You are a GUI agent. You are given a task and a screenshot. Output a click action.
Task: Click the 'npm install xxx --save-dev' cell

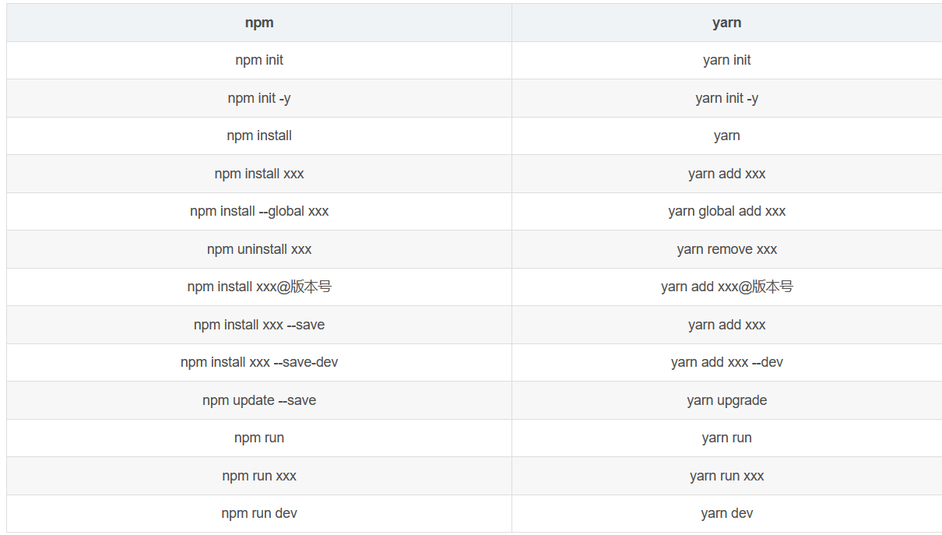(x=259, y=362)
